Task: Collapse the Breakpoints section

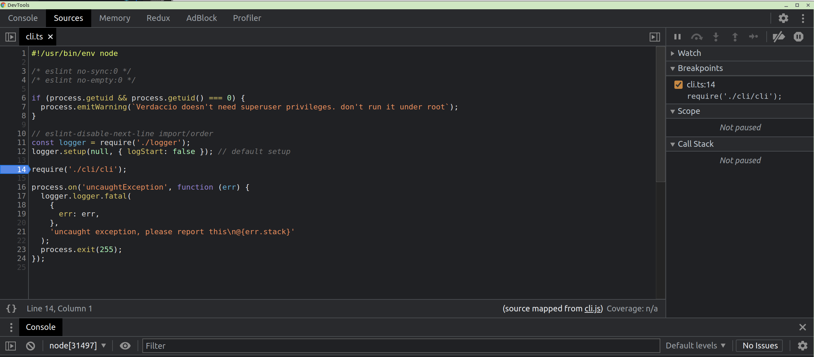Action: click(x=673, y=68)
